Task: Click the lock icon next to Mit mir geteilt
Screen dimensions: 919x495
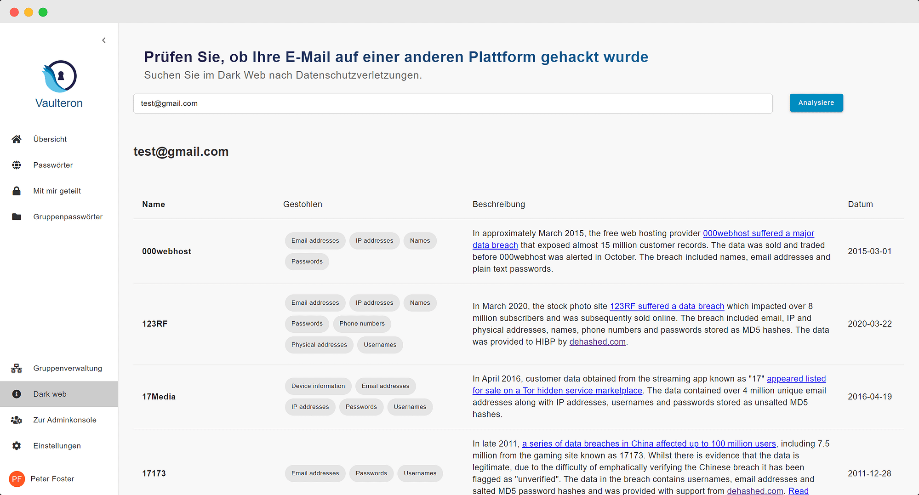Action: point(17,191)
